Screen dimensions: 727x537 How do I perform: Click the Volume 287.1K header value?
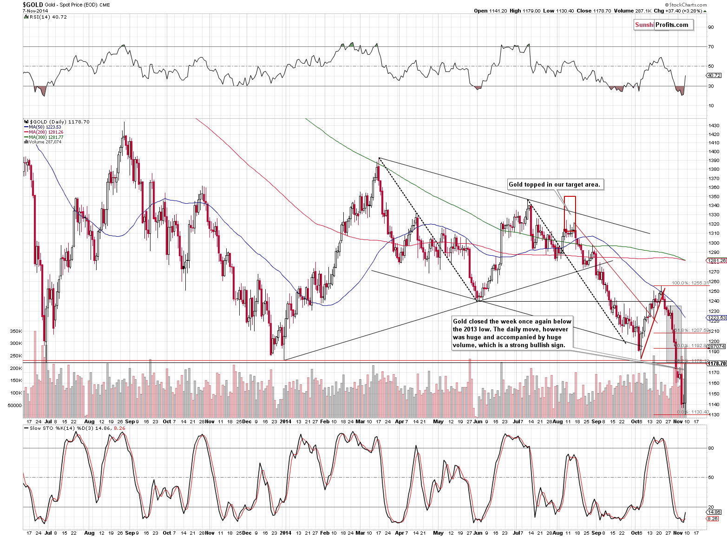click(633, 11)
